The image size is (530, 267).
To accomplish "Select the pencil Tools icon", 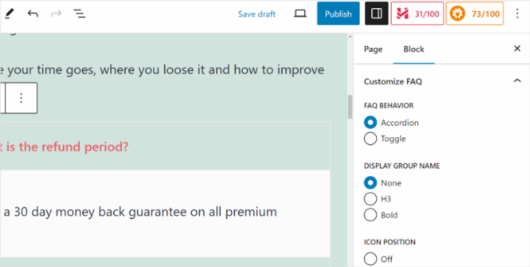I will click(9, 14).
